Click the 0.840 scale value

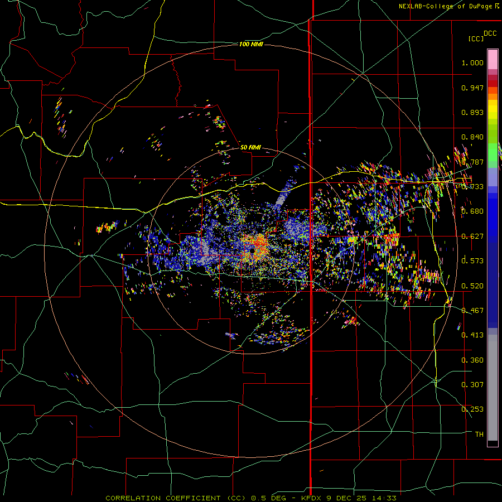click(x=472, y=137)
